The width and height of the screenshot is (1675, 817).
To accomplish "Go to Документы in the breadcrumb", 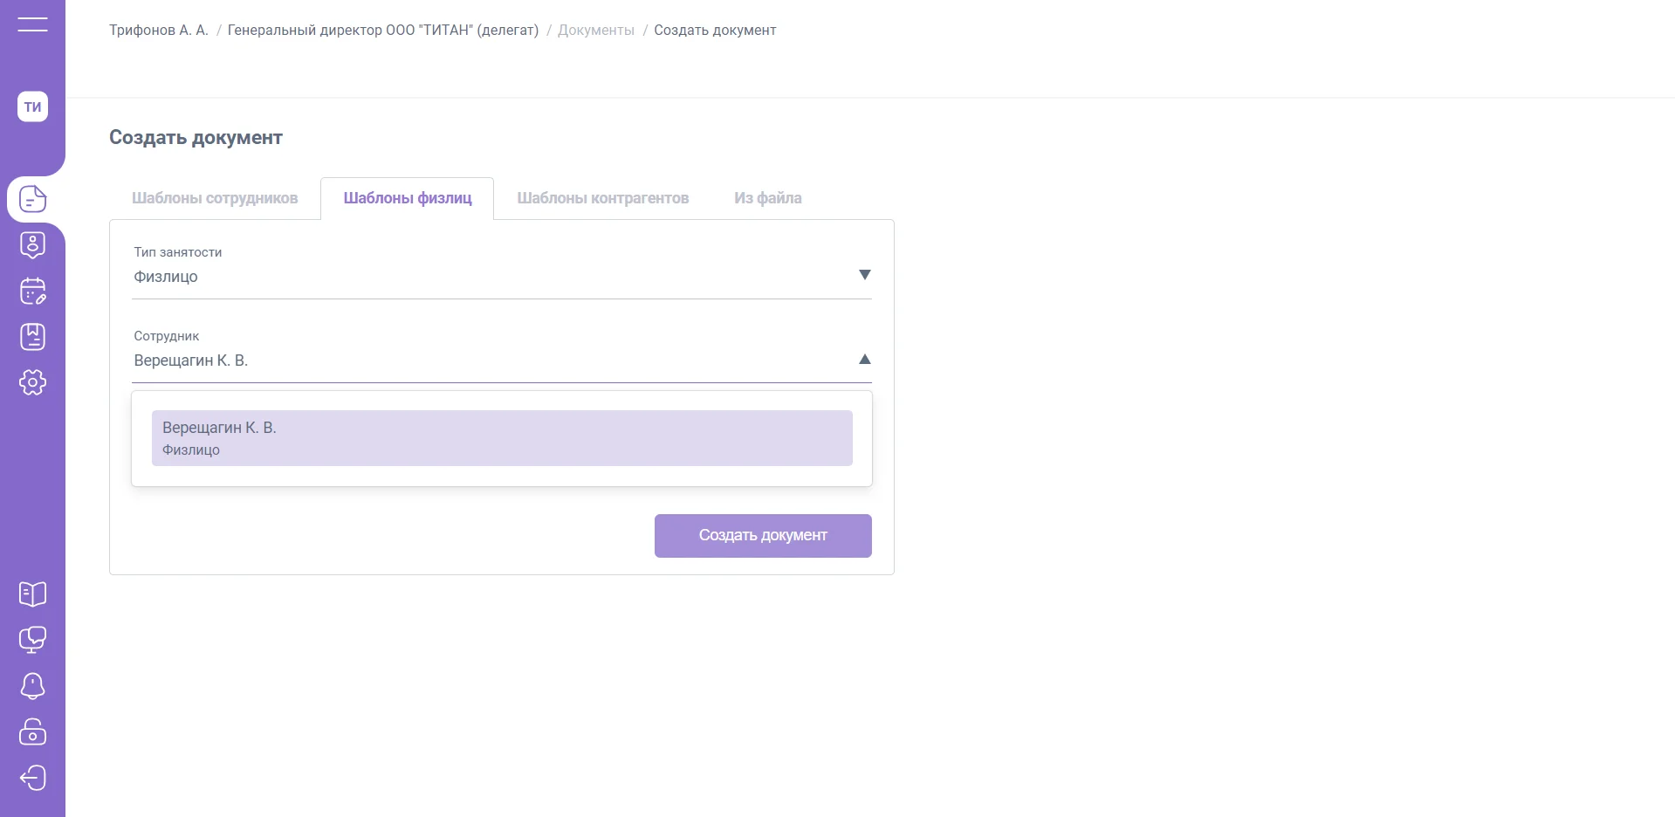I will [x=595, y=31].
